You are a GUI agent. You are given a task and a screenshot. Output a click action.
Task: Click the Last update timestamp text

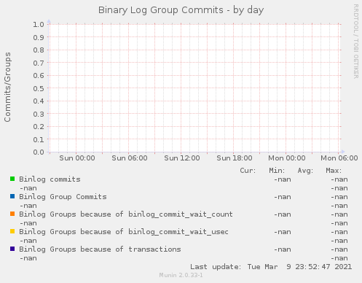click(271, 267)
